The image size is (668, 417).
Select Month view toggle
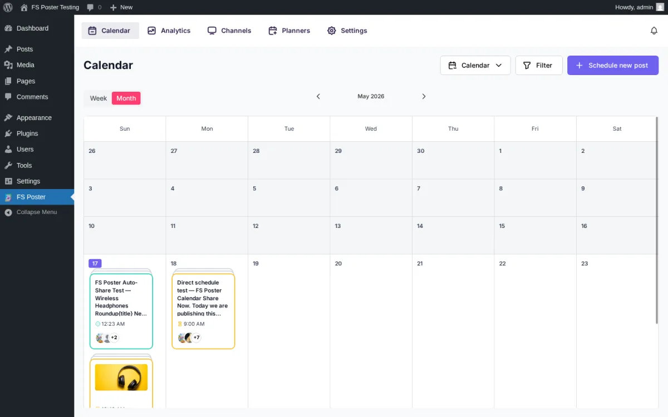click(x=126, y=98)
